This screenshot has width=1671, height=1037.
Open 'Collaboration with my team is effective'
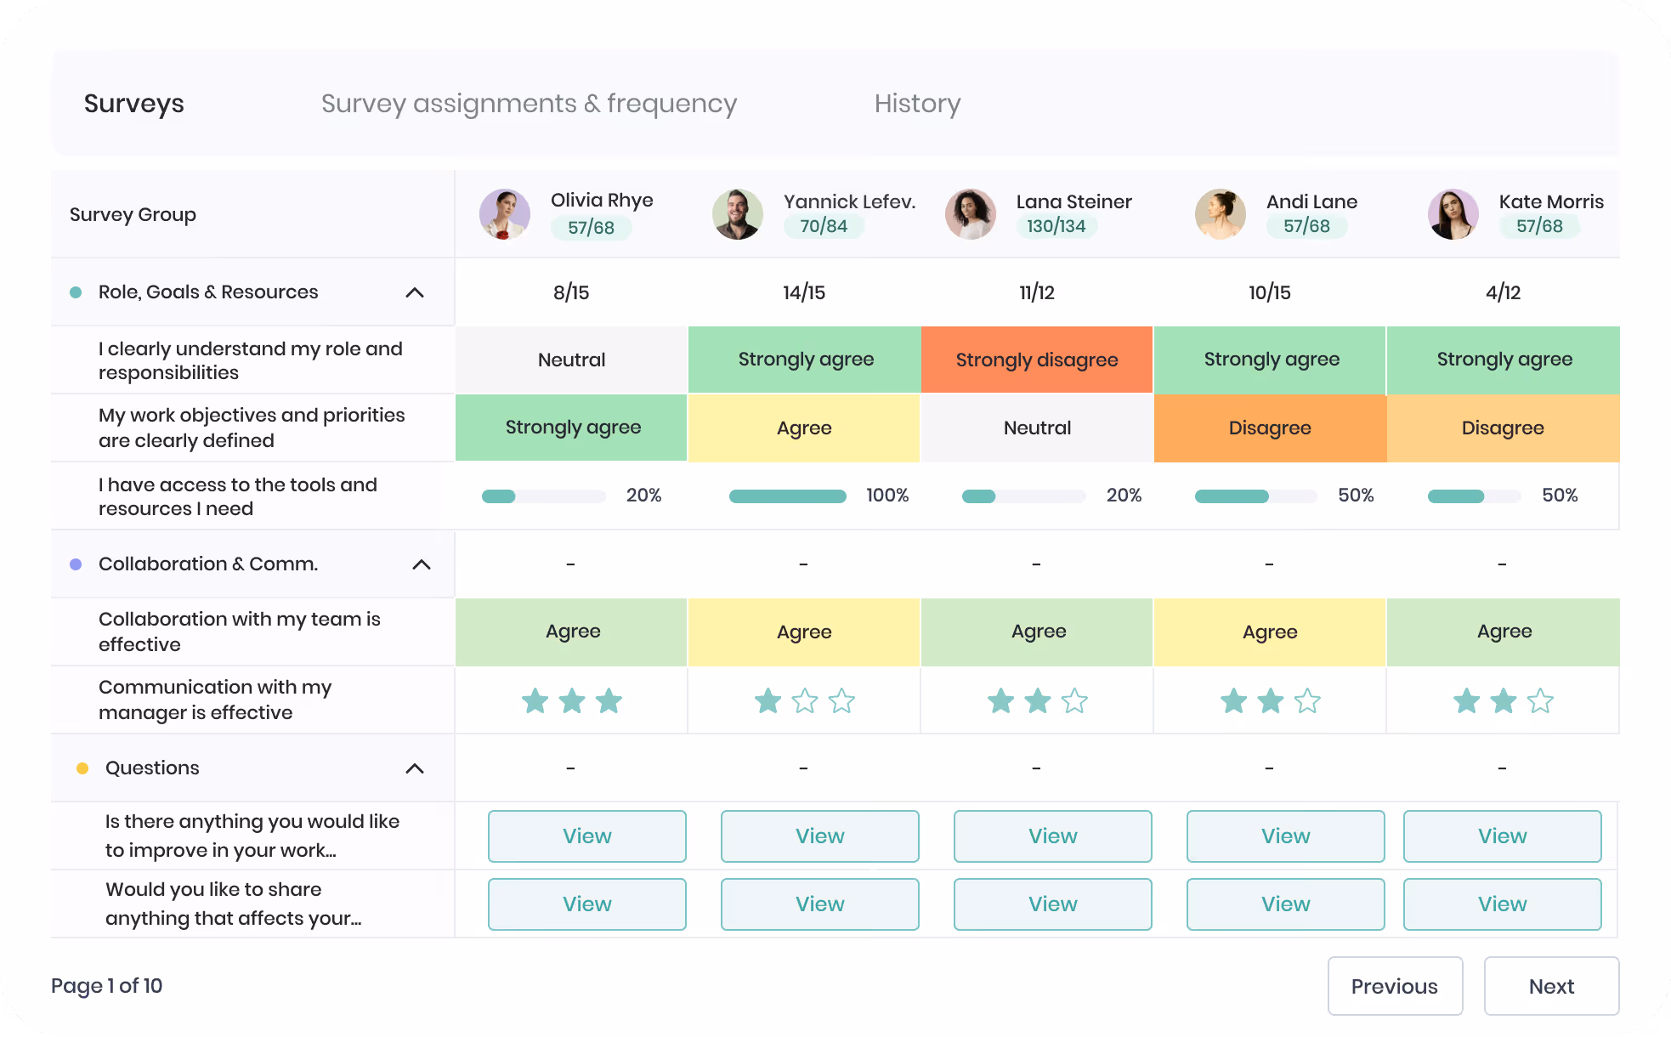tap(240, 632)
